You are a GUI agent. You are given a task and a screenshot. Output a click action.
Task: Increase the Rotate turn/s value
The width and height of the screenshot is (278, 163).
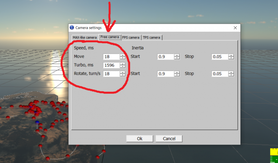click(123, 72)
